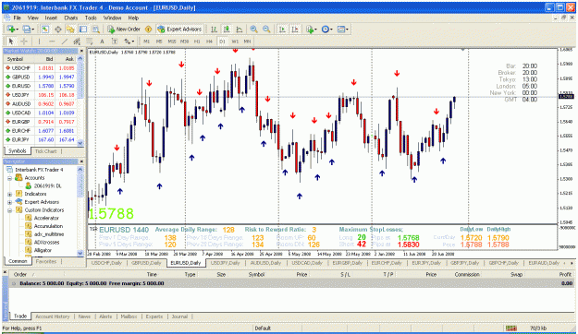Toggle the Expert Advisors button
This screenshot has height=334, width=578.
pyautogui.click(x=179, y=29)
